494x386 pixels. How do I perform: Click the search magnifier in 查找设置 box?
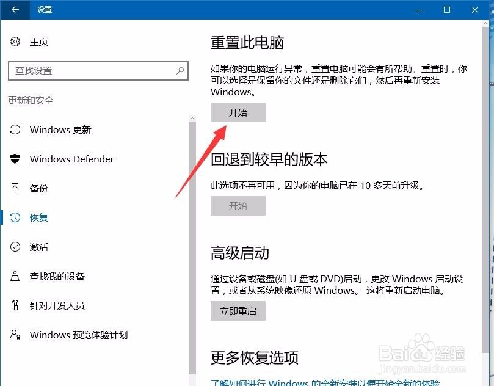click(180, 70)
